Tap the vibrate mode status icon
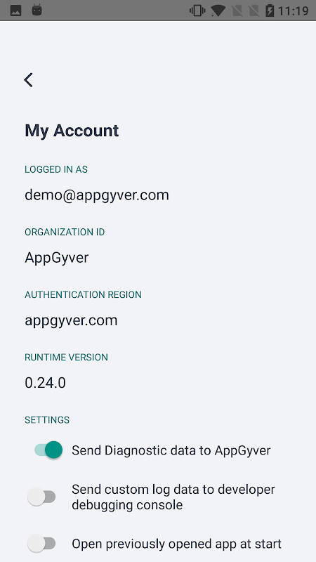This screenshot has width=316, height=562. coord(197,11)
